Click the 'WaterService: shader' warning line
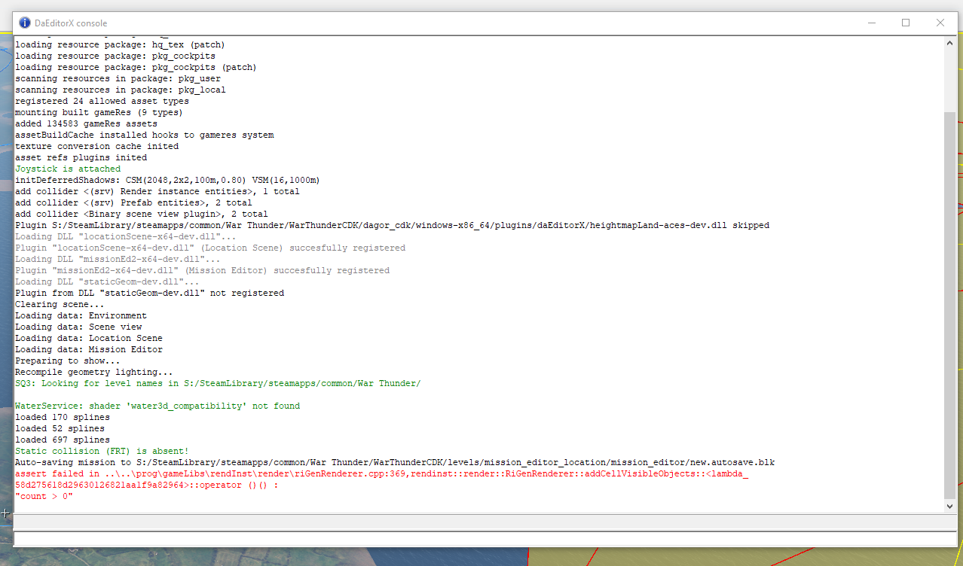963x566 pixels. click(x=157, y=406)
